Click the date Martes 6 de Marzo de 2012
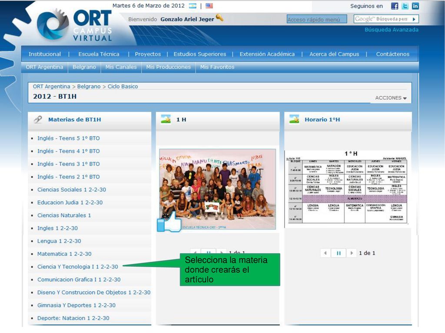 coord(149,6)
